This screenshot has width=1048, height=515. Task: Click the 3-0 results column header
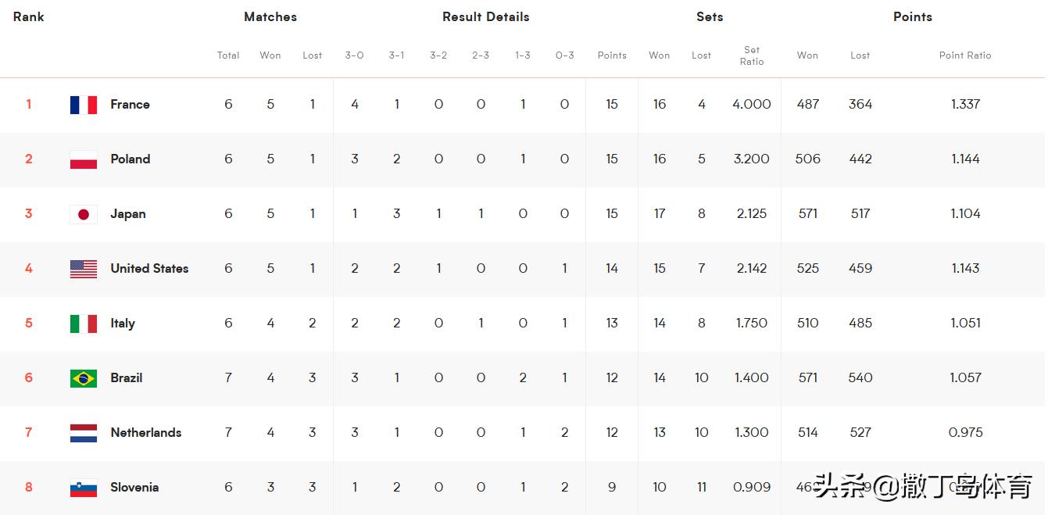[354, 55]
